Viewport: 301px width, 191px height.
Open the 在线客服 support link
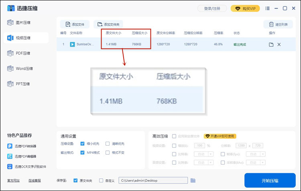pos(35,181)
